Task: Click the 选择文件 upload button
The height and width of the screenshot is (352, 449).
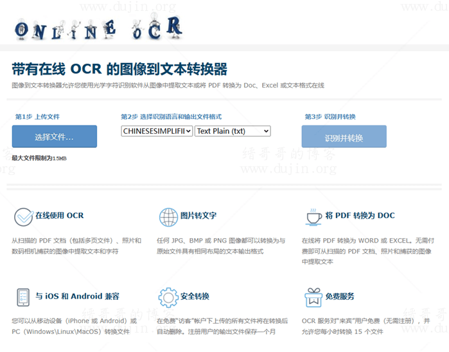Action: tap(55, 136)
